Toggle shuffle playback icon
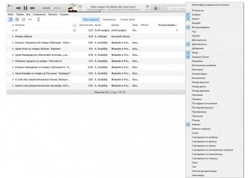The height and width of the screenshot is (178, 248). [80, 6]
